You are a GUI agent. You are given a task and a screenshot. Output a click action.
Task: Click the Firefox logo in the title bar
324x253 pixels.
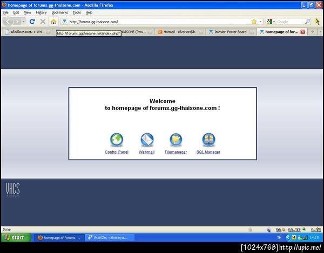coord(4,5)
